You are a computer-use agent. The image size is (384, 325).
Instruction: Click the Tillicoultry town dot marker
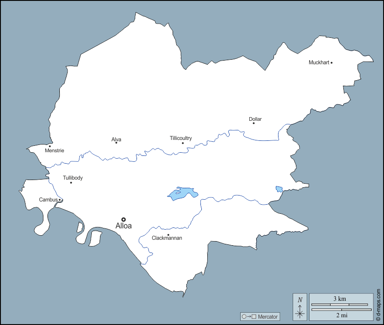click(183, 143)
